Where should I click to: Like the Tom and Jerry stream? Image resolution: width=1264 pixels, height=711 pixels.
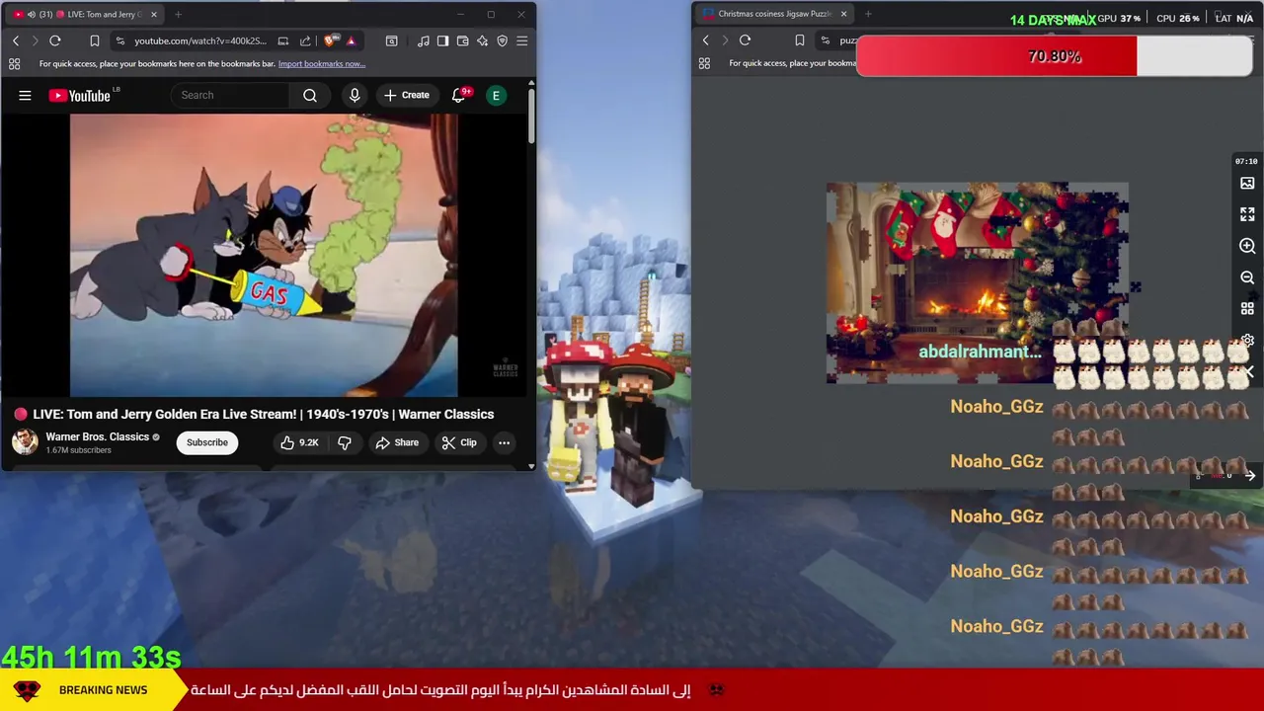click(x=299, y=442)
